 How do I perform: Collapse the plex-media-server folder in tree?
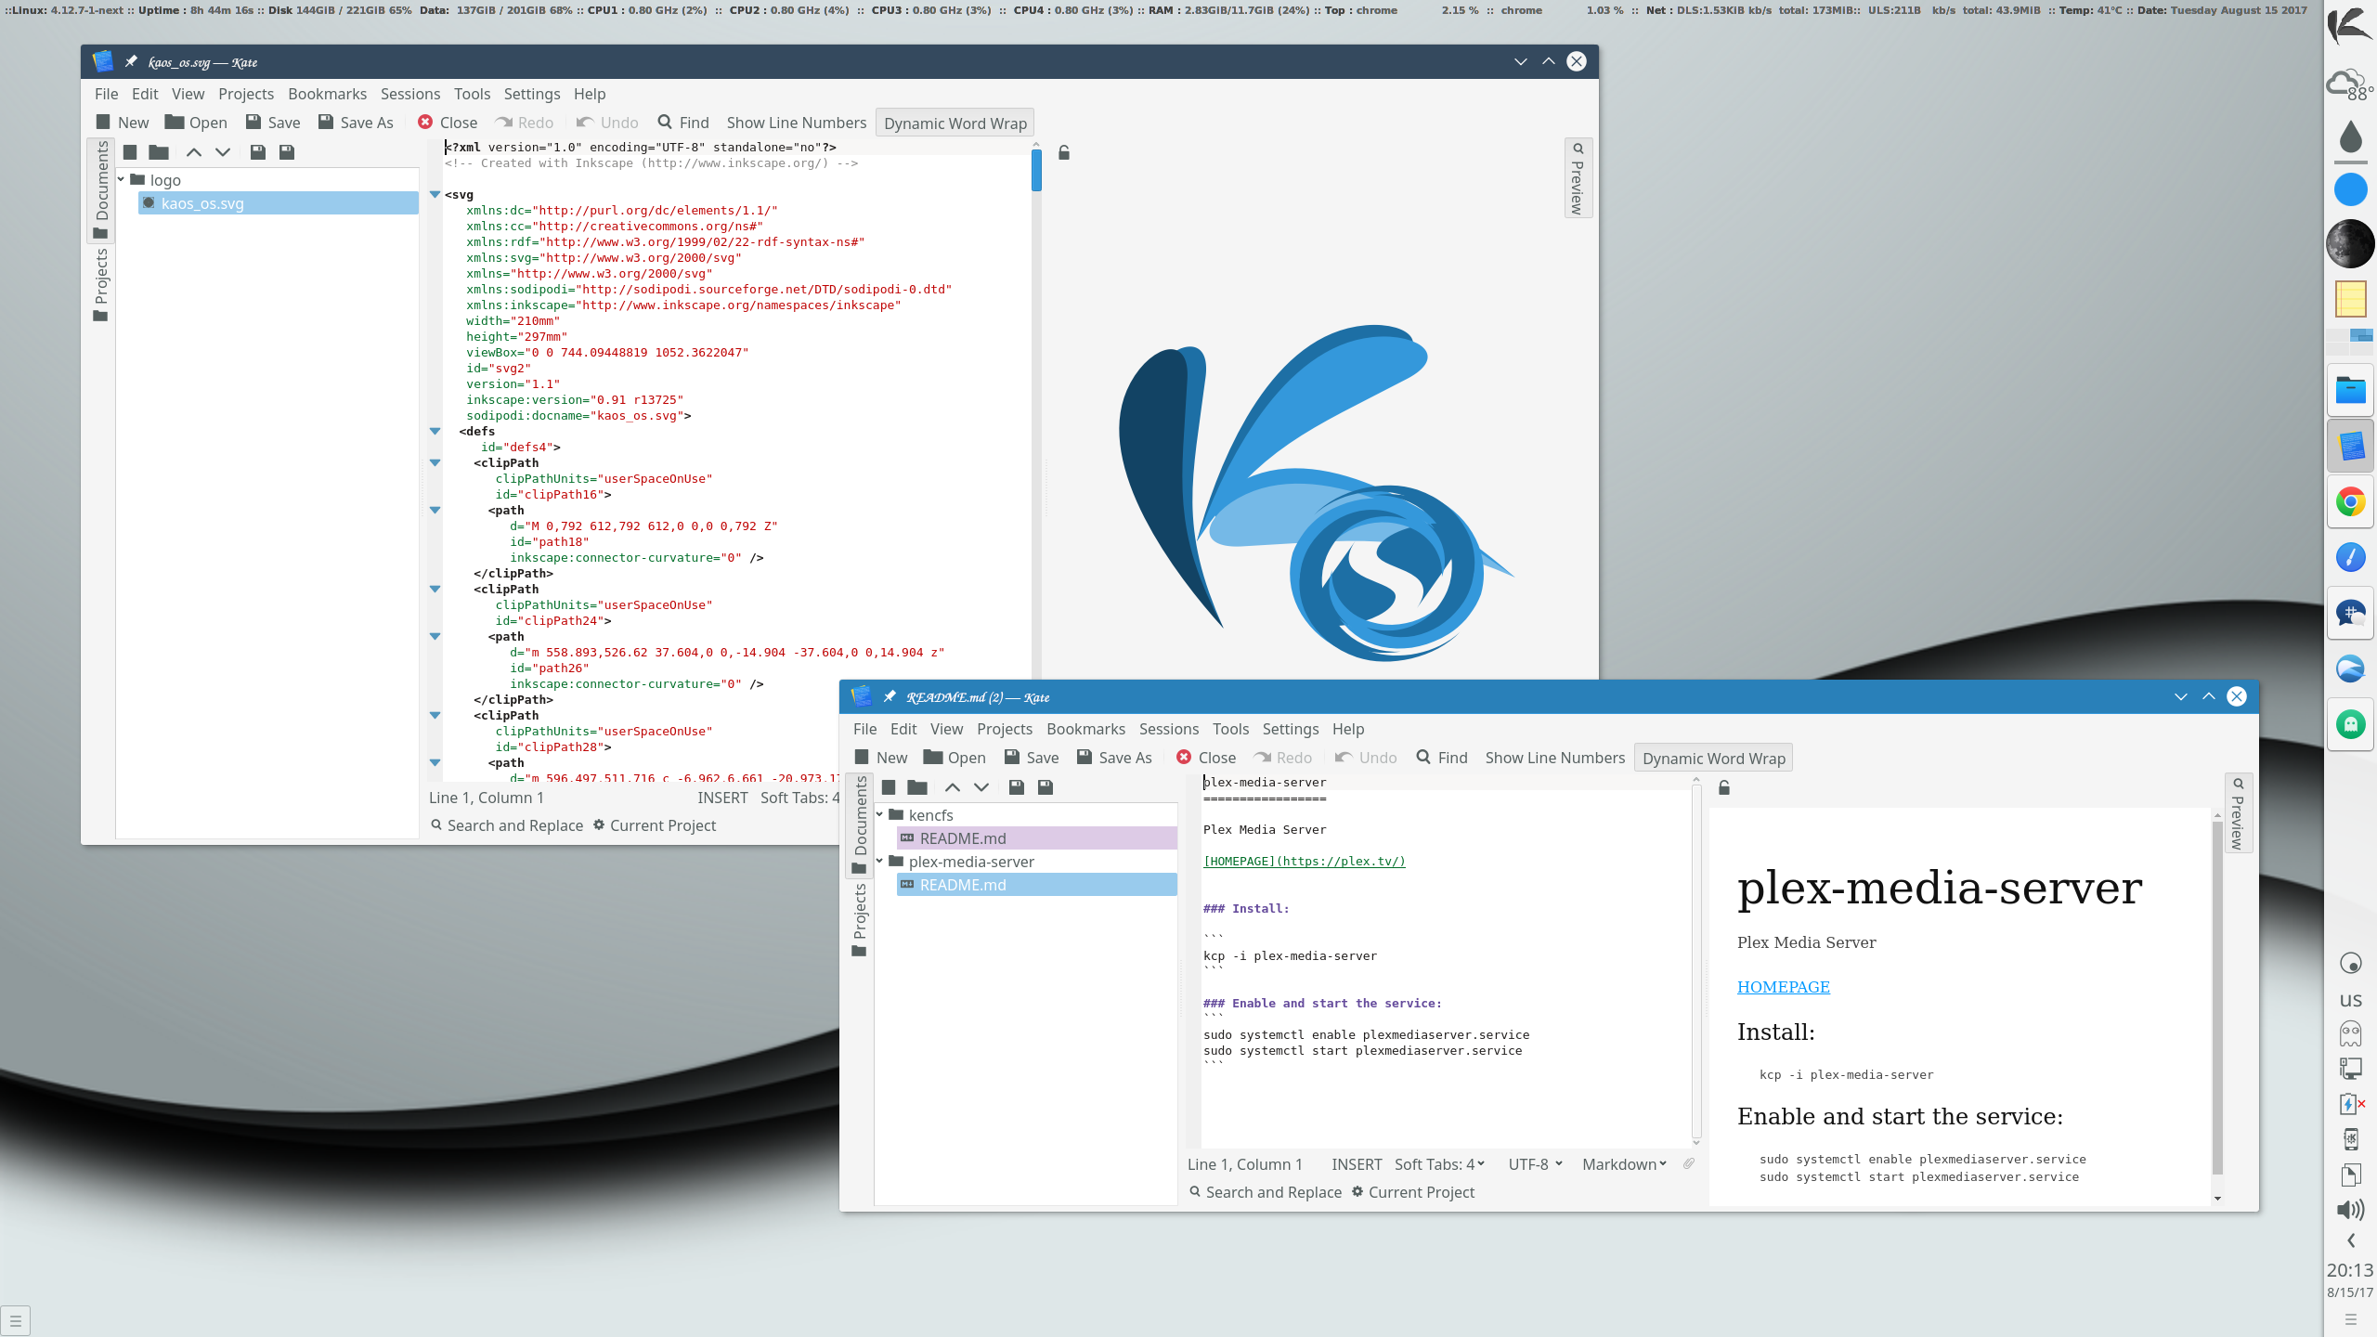point(880,861)
